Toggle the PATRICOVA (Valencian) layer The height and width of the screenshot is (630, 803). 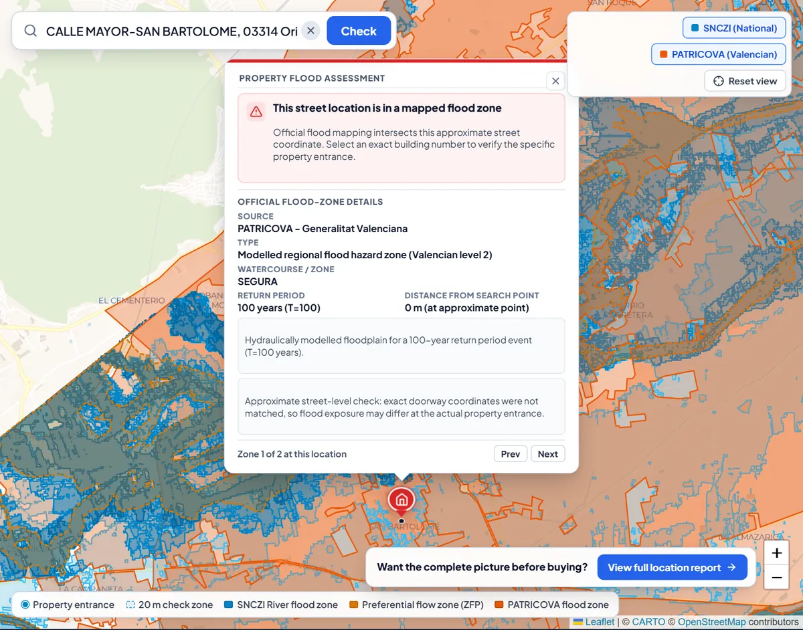coord(718,54)
